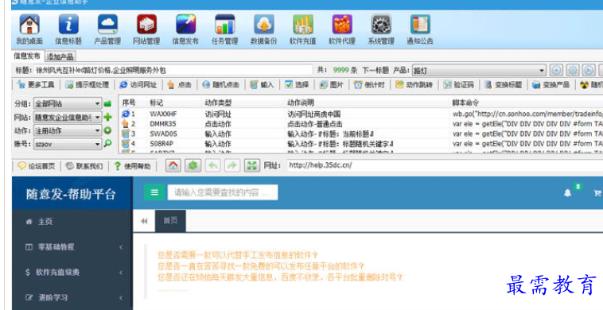603x310 pixels.
Task: Click circular plus button beside 产品 dropdown
Action: [x=556, y=70]
